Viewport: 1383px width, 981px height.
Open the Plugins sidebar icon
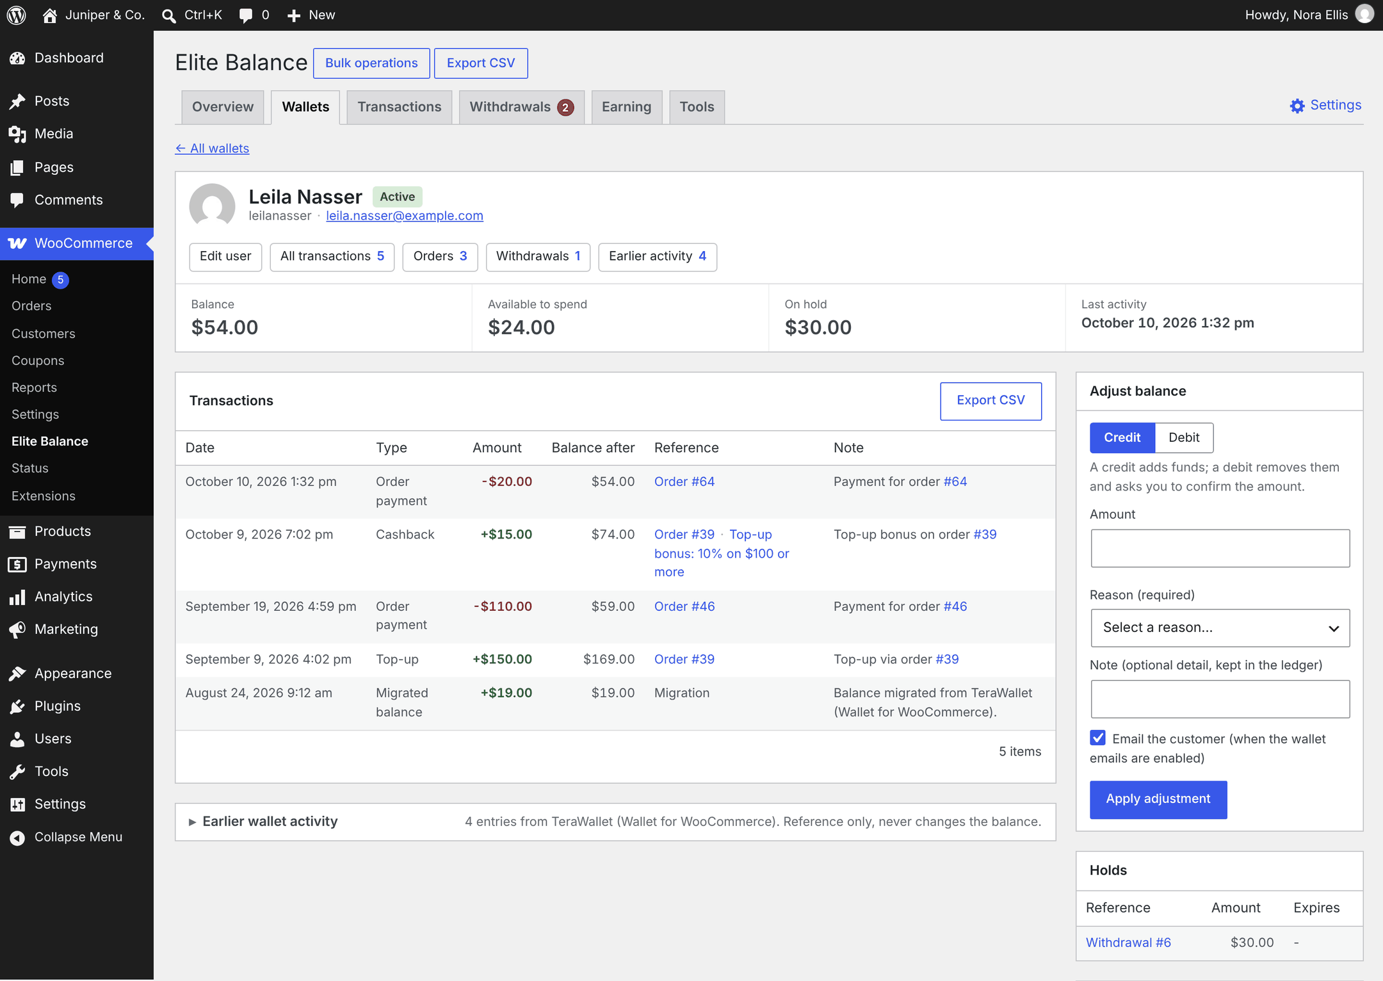17,706
